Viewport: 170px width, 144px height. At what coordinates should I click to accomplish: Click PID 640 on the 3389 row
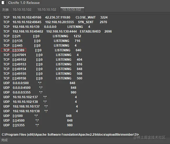click(x=78, y=50)
